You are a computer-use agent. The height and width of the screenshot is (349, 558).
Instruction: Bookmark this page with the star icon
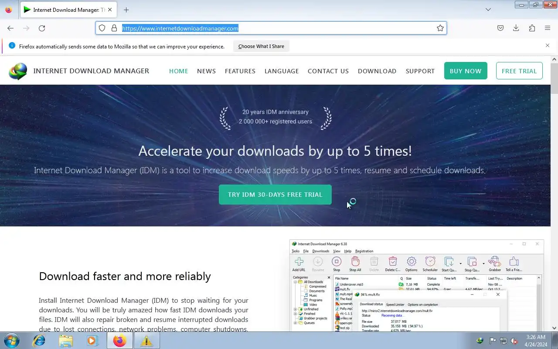[440, 28]
